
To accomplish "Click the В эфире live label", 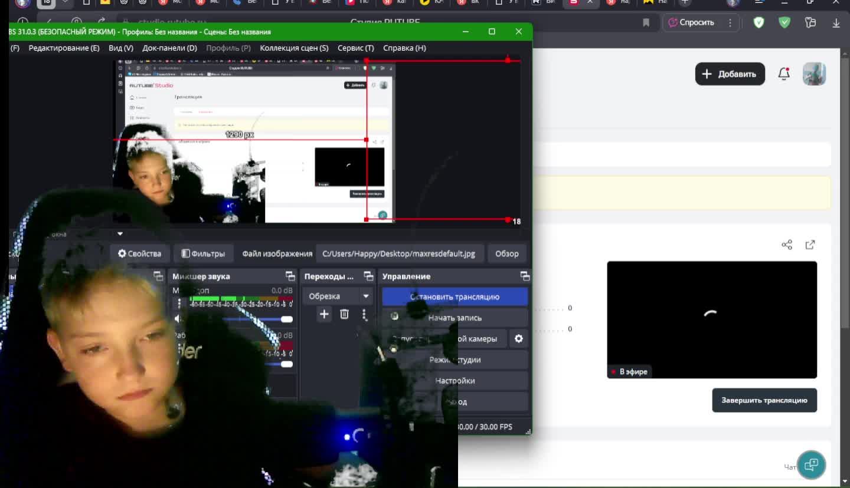I will [629, 371].
